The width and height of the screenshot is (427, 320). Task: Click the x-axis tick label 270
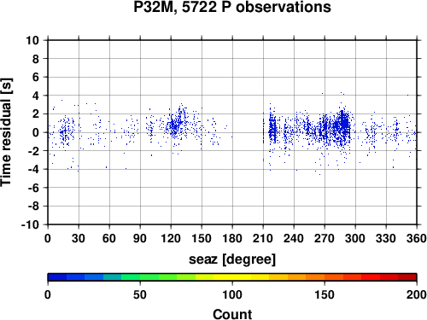[x=325, y=238]
